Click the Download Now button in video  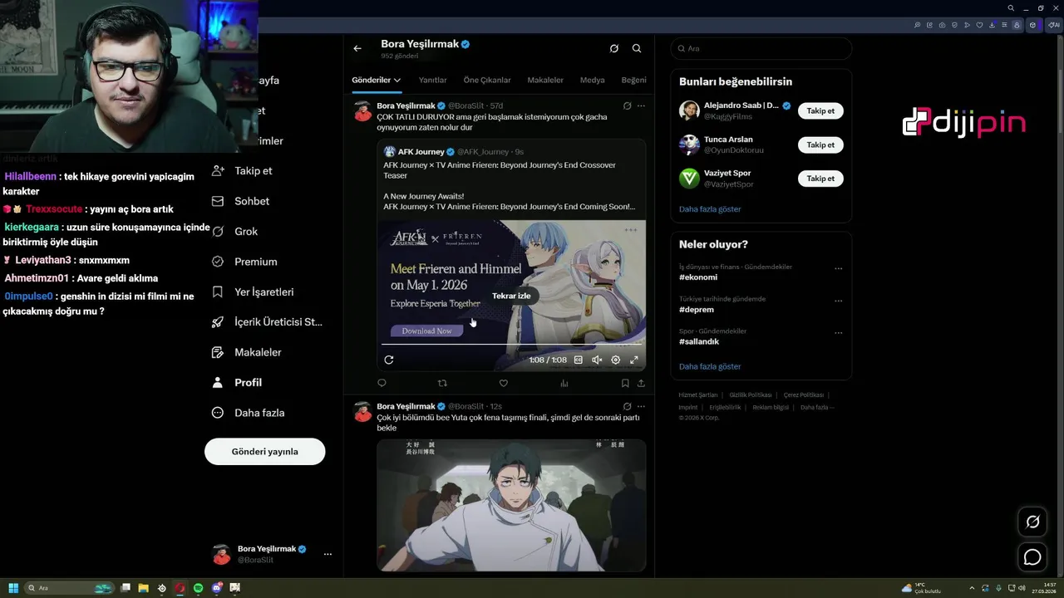click(x=426, y=331)
